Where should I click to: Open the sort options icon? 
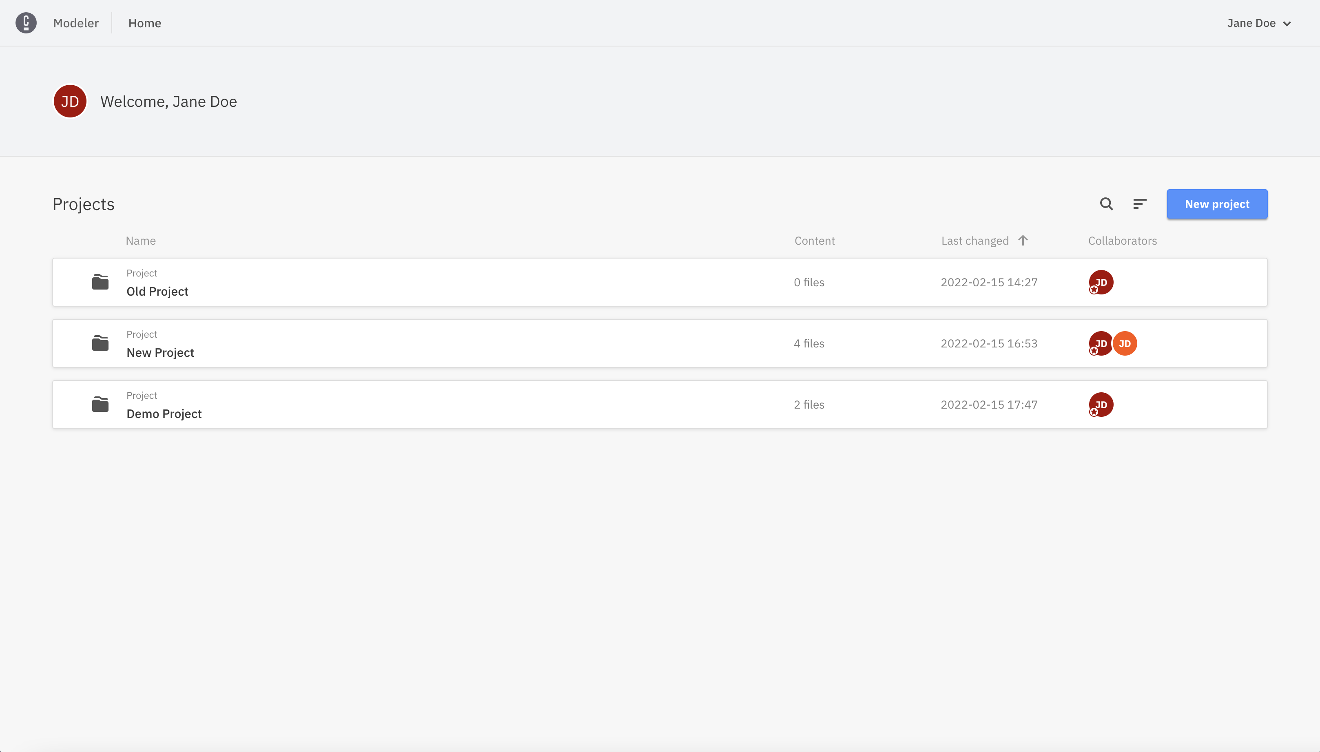coord(1140,204)
